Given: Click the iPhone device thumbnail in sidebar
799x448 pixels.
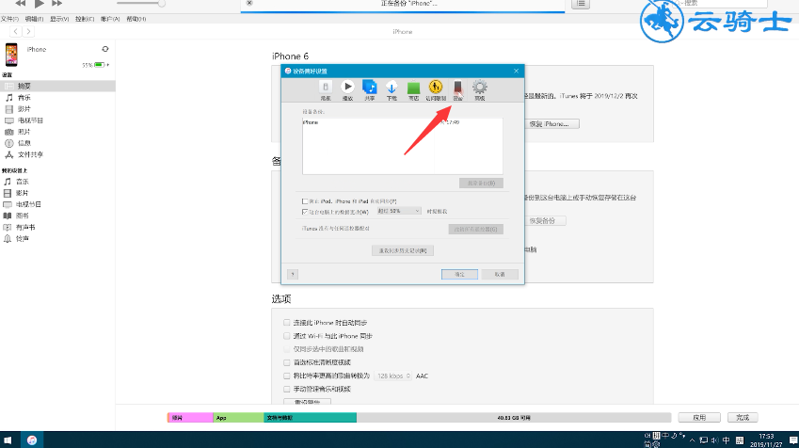Looking at the screenshot, I should pyautogui.click(x=11, y=55).
